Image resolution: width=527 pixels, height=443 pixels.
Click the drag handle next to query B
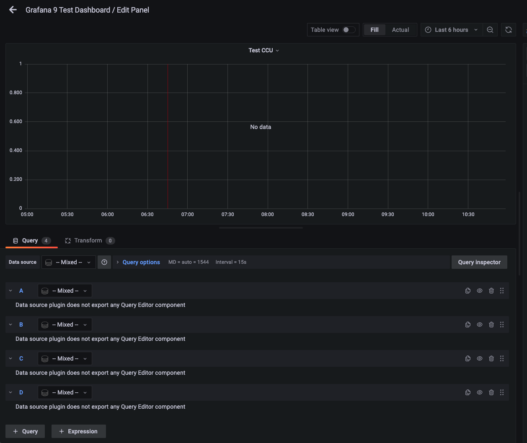click(x=502, y=325)
